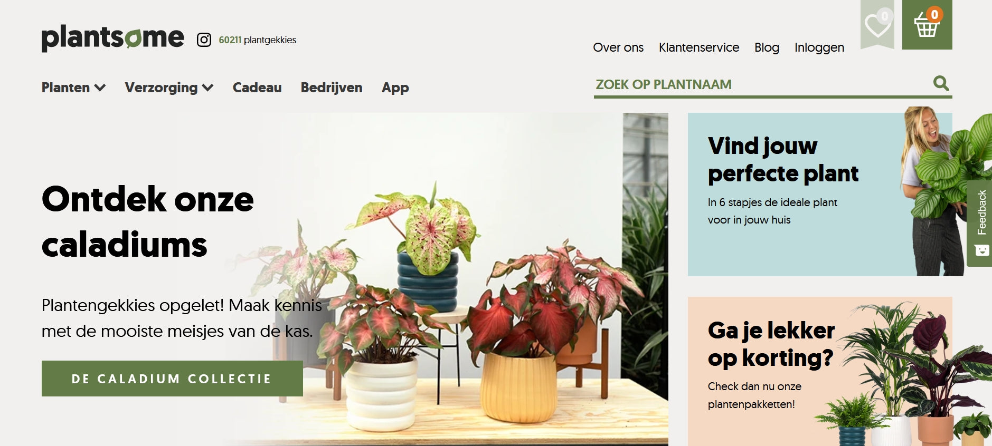Open the Vind jouw perfecte plant banner
992x446 pixels.
pos(820,195)
